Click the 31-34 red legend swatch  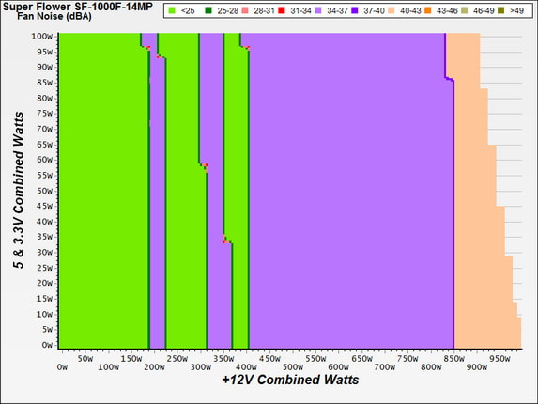coord(282,10)
